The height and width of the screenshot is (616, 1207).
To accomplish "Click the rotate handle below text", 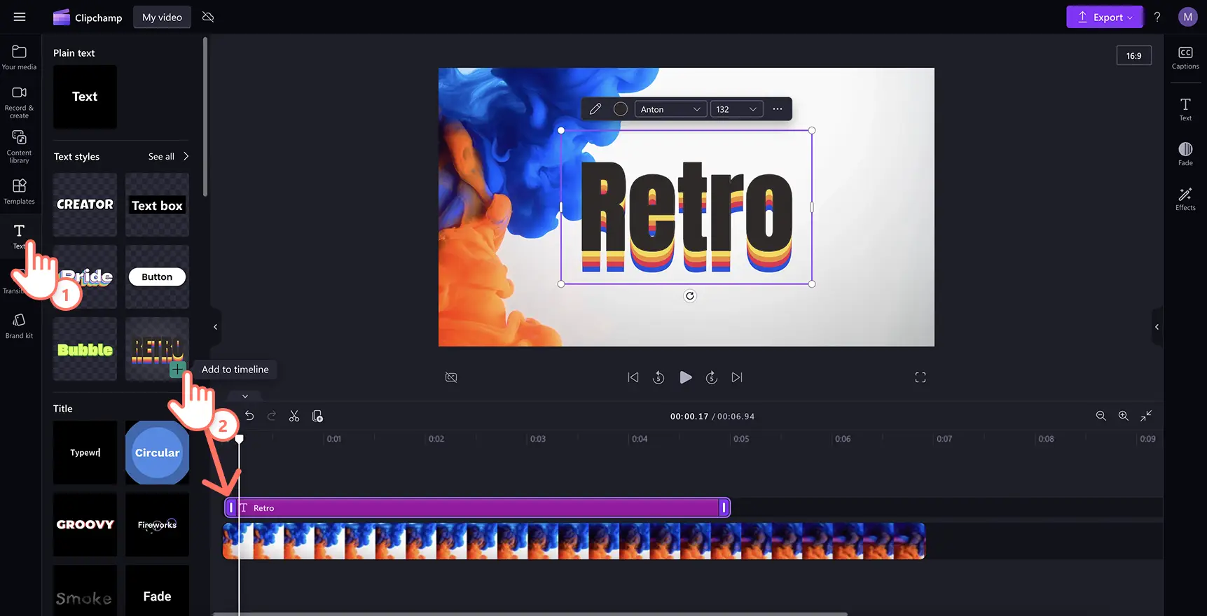I will (x=690, y=296).
